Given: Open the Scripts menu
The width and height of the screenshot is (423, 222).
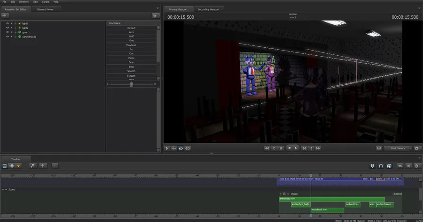Looking at the screenshot, I should pyautogui.click(x=46, y=1).
